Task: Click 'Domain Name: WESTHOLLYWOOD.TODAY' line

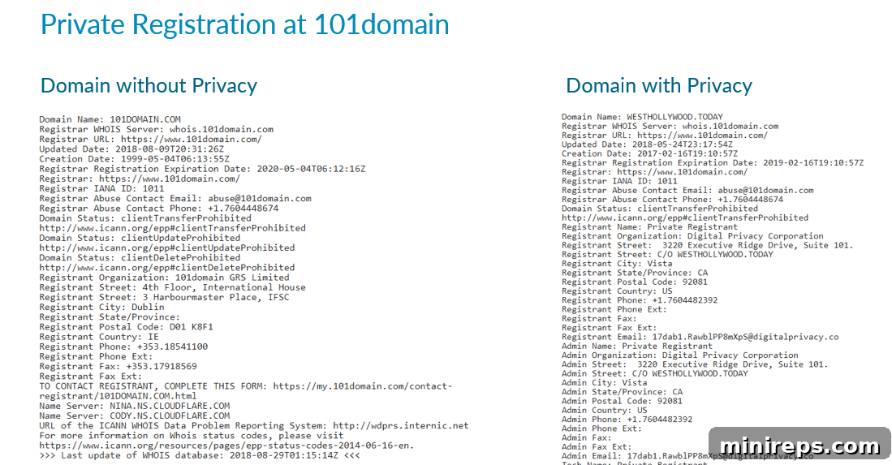Action: pos(642,117)
